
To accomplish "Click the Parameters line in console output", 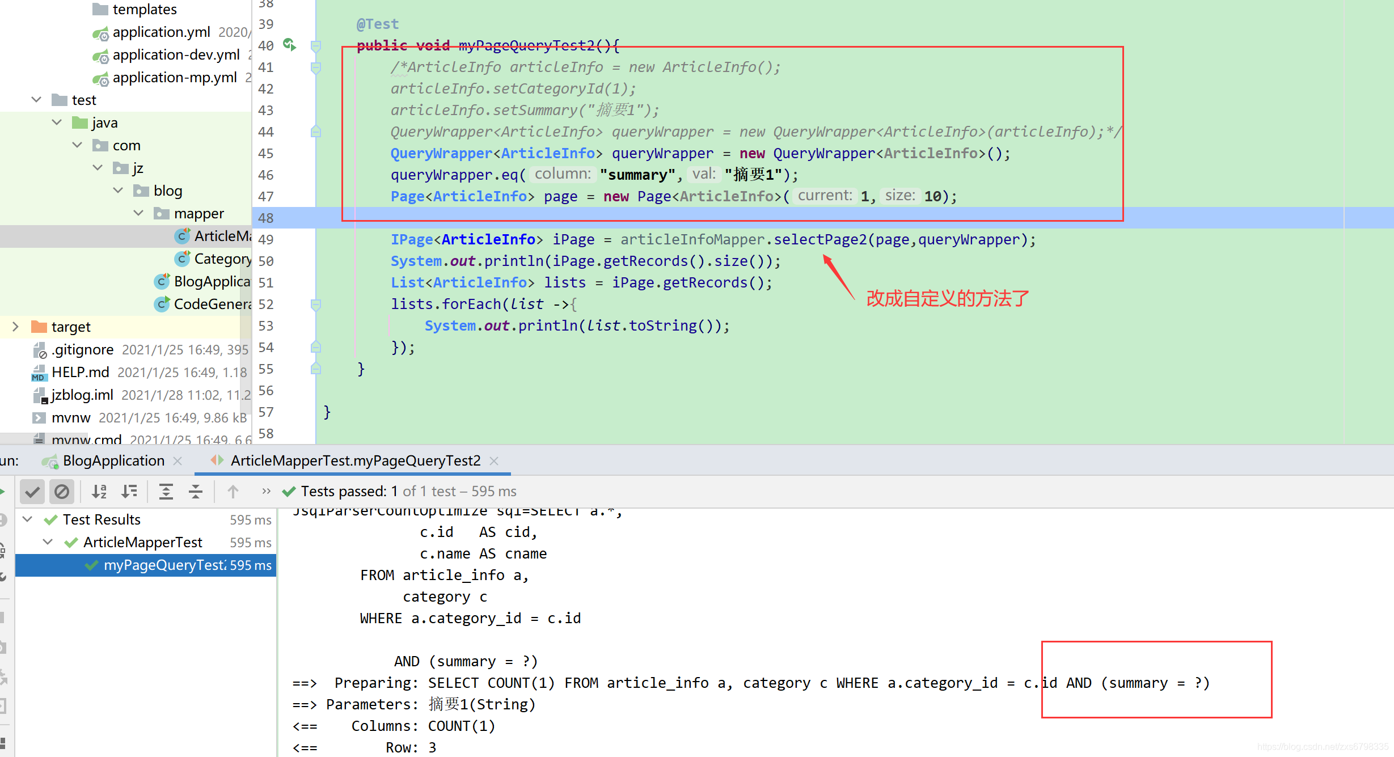I will point(414,704).
